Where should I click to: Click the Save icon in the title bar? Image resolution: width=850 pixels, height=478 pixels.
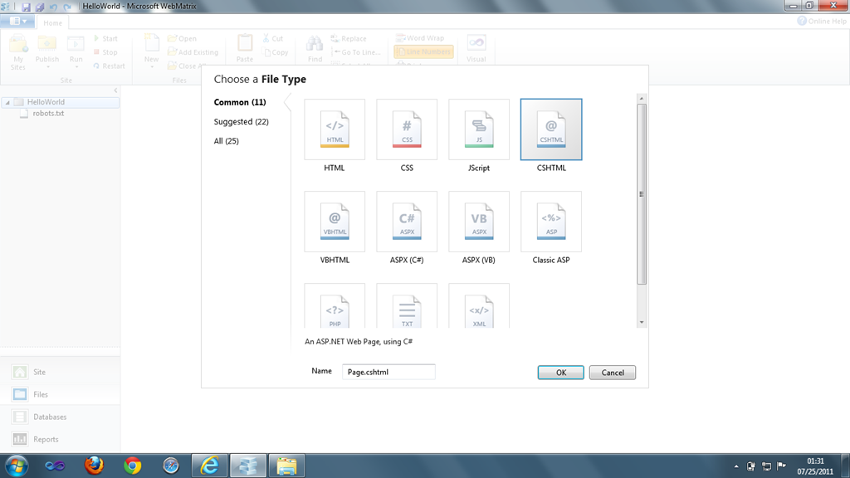pyautogui.click(x=26, y=7)
